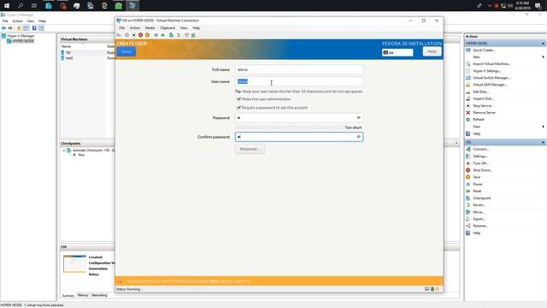Screen dimensions: 547x308
Task: Open Action menu in Virtual Machine Connection
Action: click(x=135, y=28)
